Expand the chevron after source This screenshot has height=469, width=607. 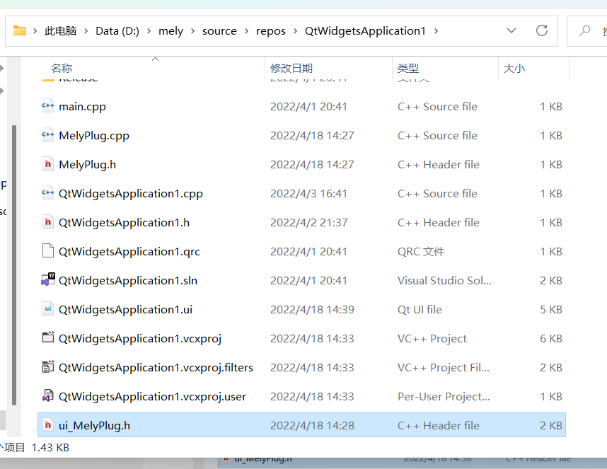click(246, 31)
